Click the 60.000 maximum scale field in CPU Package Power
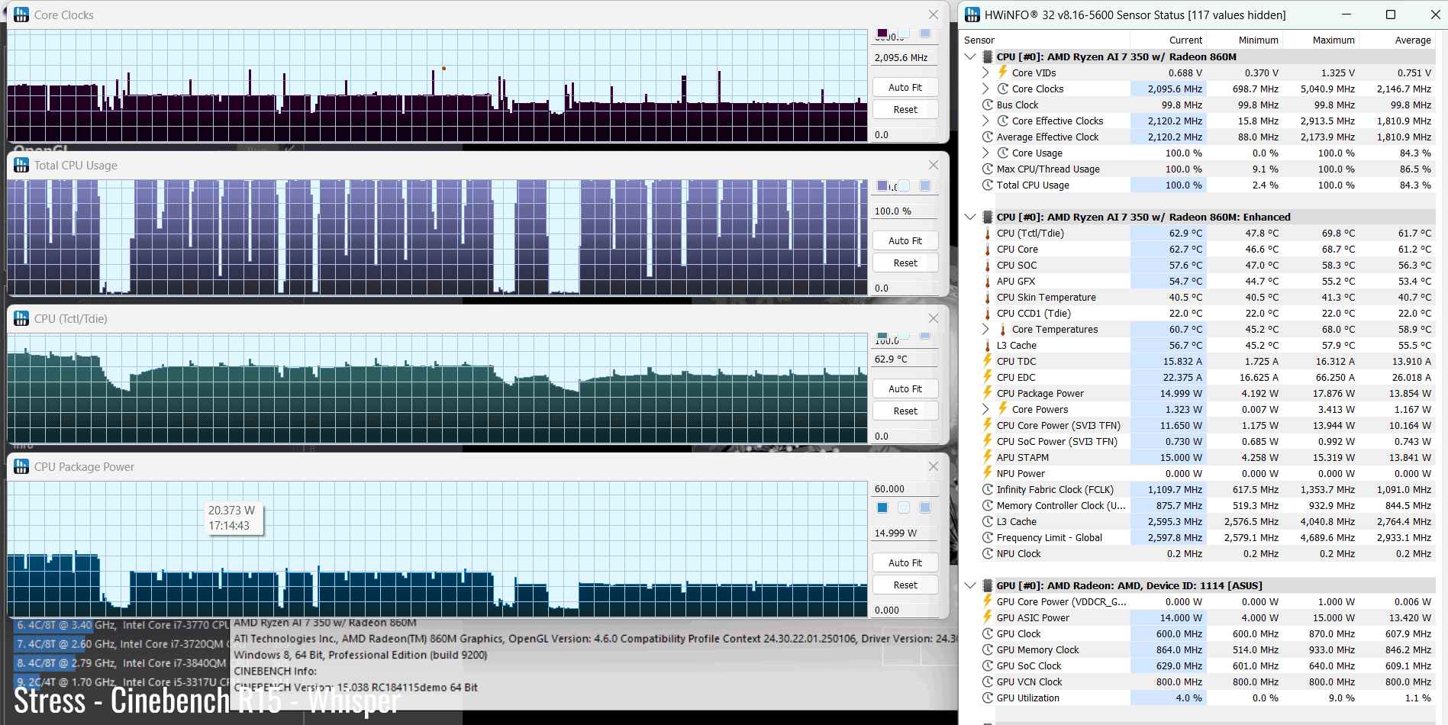Viewport: 1448px width, 725px height. (905, 489)
